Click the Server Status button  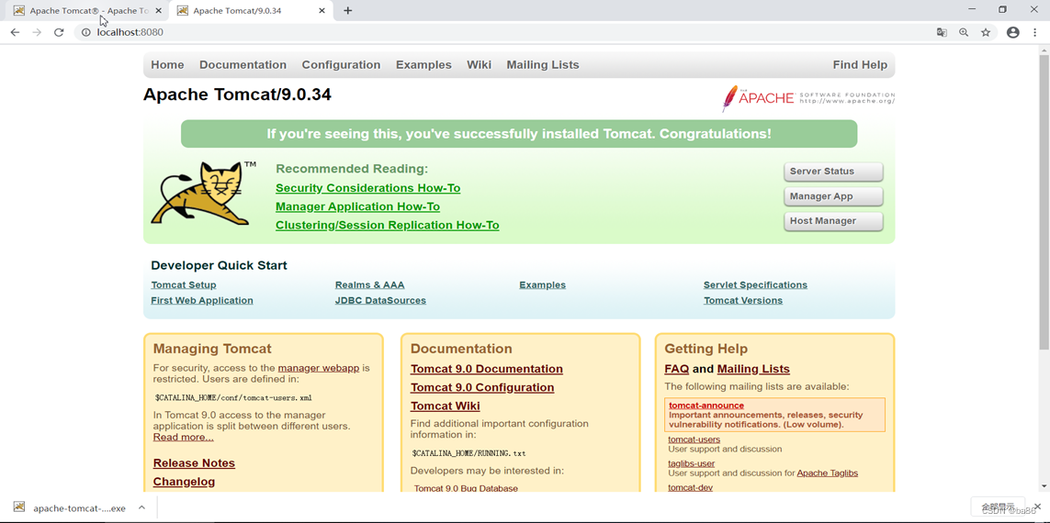point(833,172)
